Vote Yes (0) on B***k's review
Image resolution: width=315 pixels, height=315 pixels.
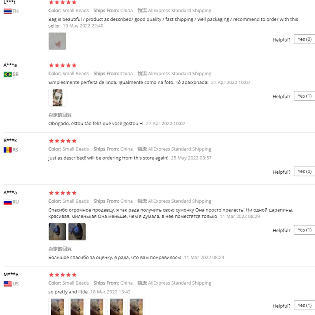point(304,172)
